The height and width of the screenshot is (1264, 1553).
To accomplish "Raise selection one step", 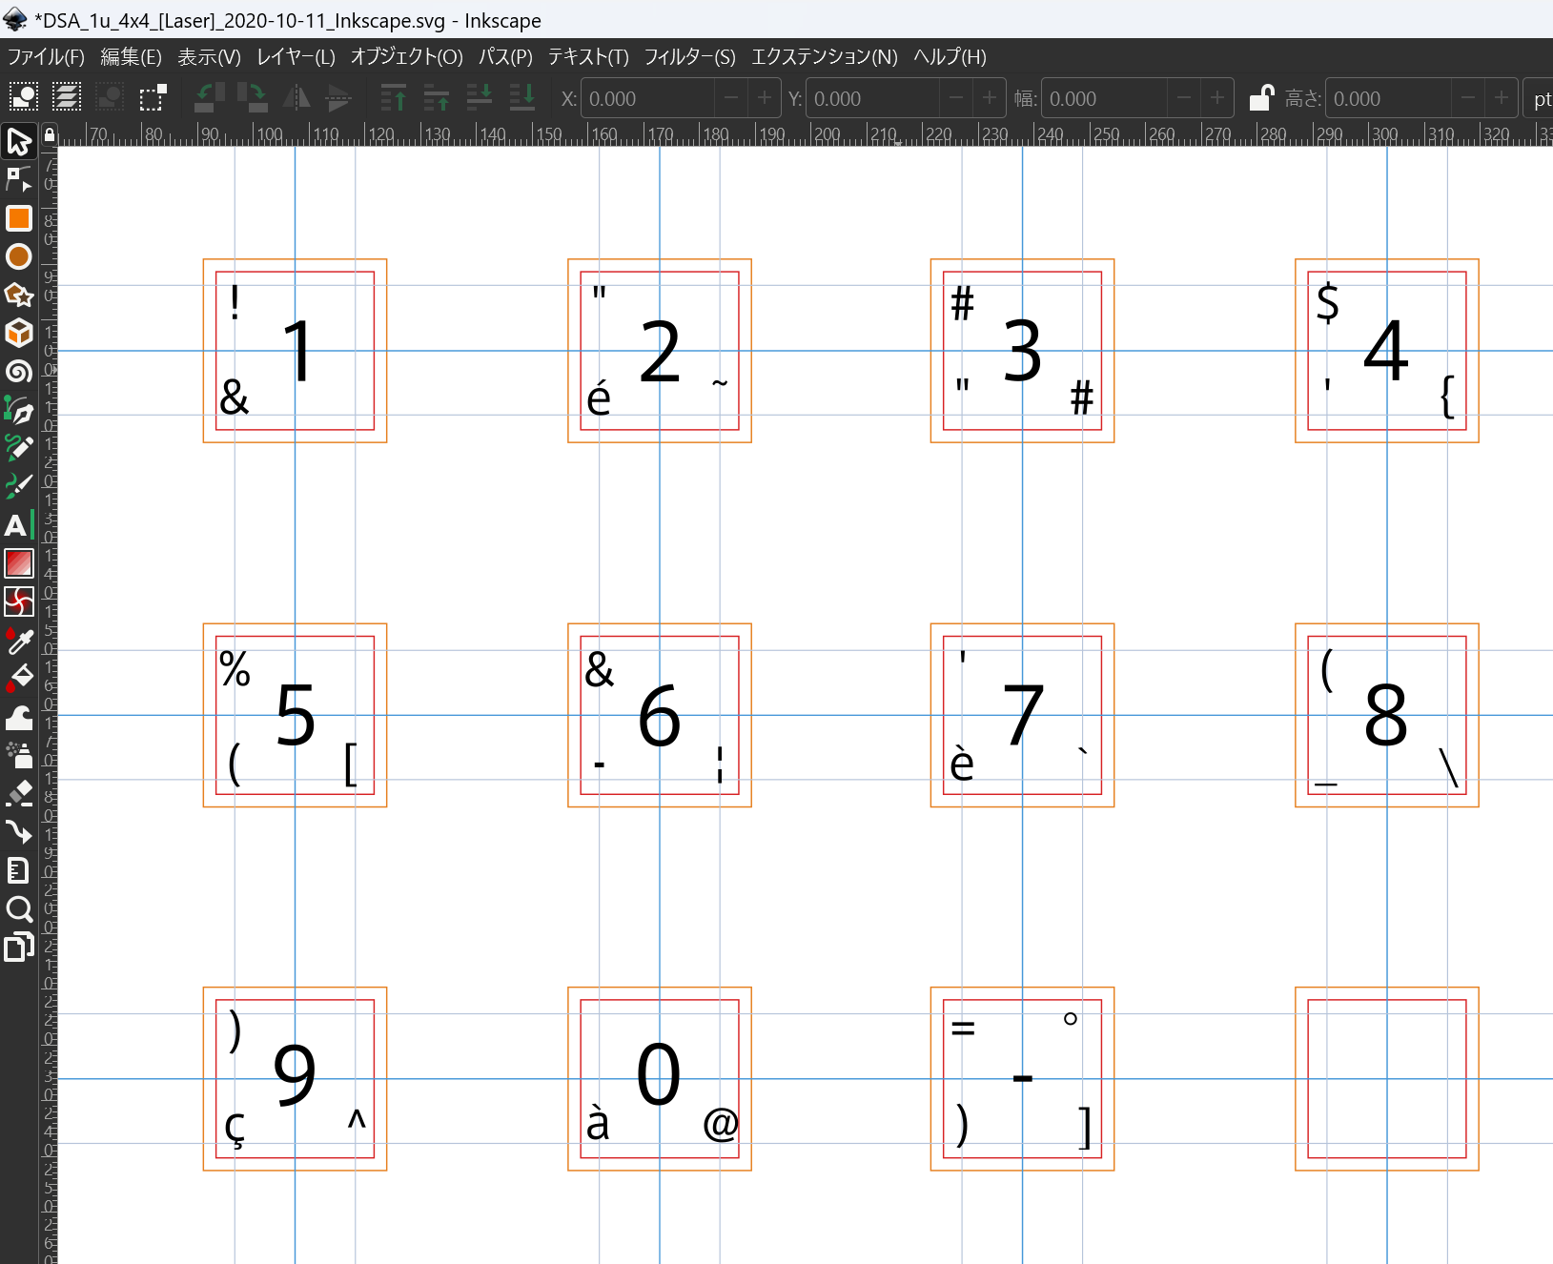I will [x=436, y=97].
